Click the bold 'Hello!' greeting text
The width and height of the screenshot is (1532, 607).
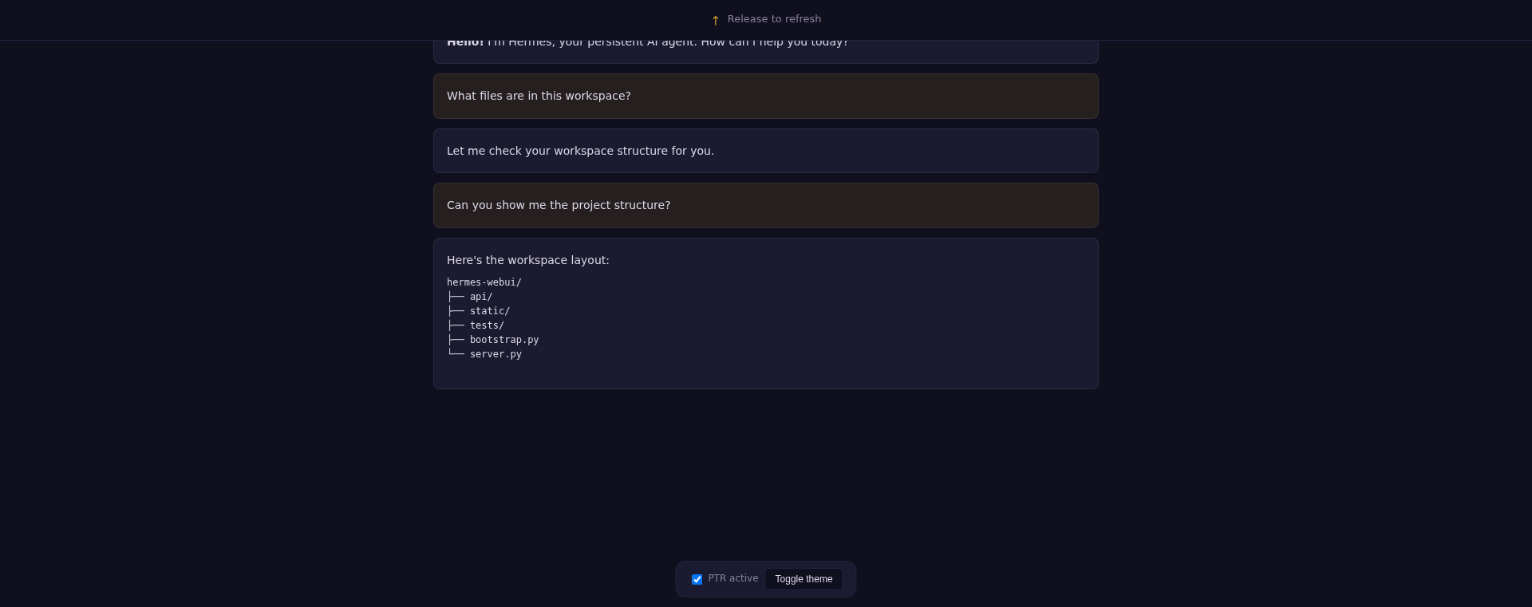click(465, 43)
